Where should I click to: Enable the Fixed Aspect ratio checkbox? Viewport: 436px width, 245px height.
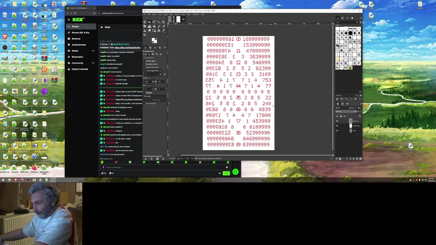144,70
